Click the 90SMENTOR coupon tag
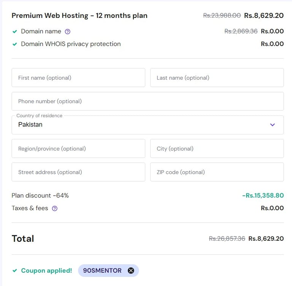The width and height of the screenshot is (292, 286). (102, 270)
